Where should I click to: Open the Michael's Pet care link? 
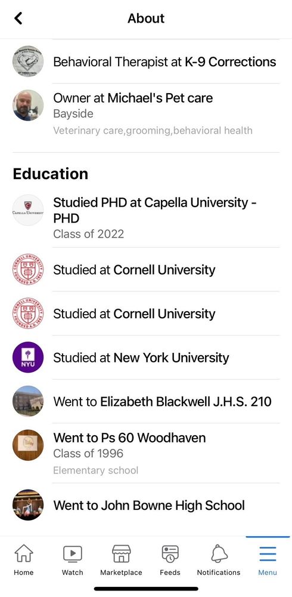[160, 98]
